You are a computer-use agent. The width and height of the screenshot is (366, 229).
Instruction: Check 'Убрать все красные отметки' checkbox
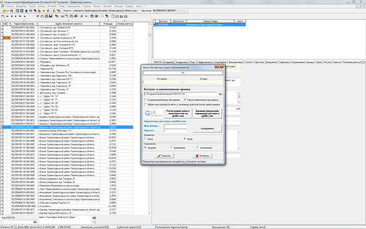[x=145, y=105]
